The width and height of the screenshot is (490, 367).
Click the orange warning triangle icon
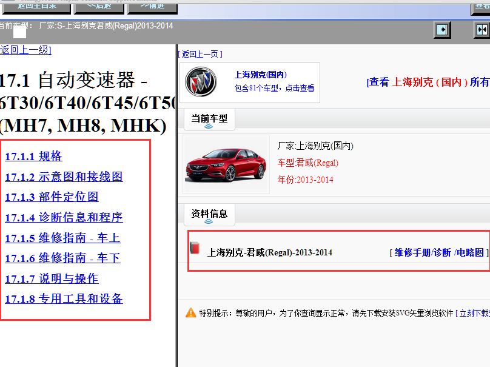click(190, 312)
